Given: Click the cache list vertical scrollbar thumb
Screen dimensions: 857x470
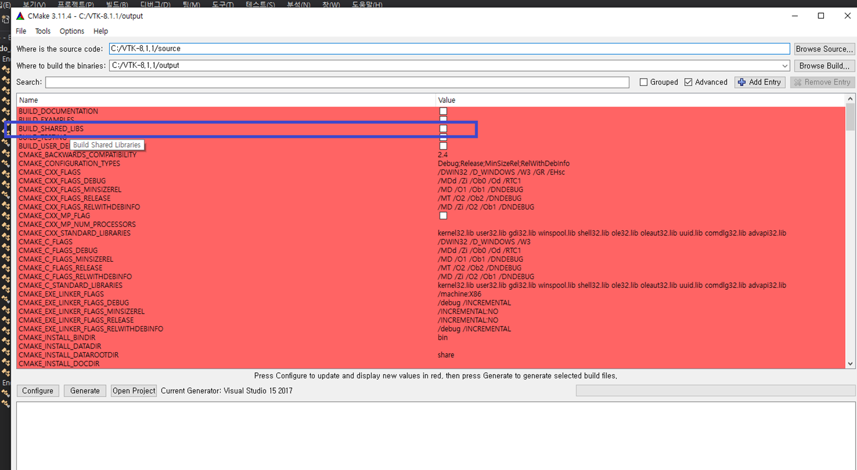Looking at the screenshot, I should pos(850,117).
